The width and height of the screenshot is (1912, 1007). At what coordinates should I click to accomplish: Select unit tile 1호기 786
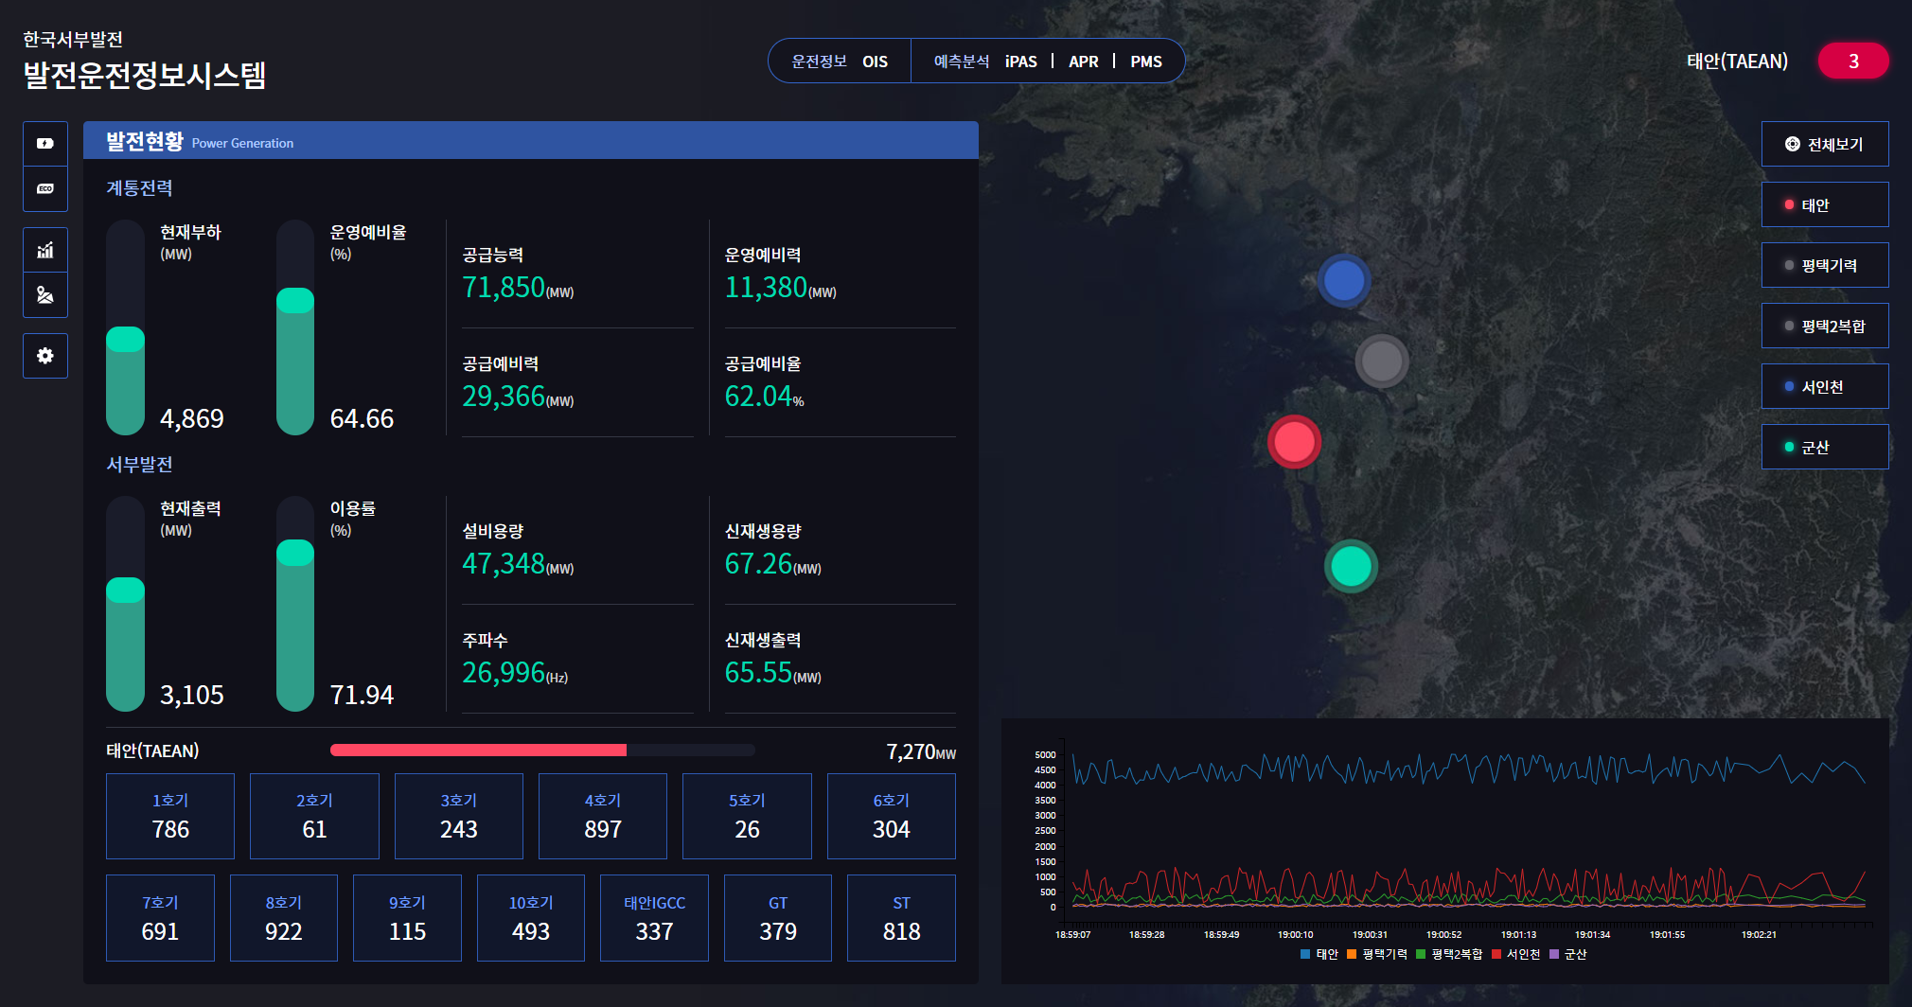[170, 816]
